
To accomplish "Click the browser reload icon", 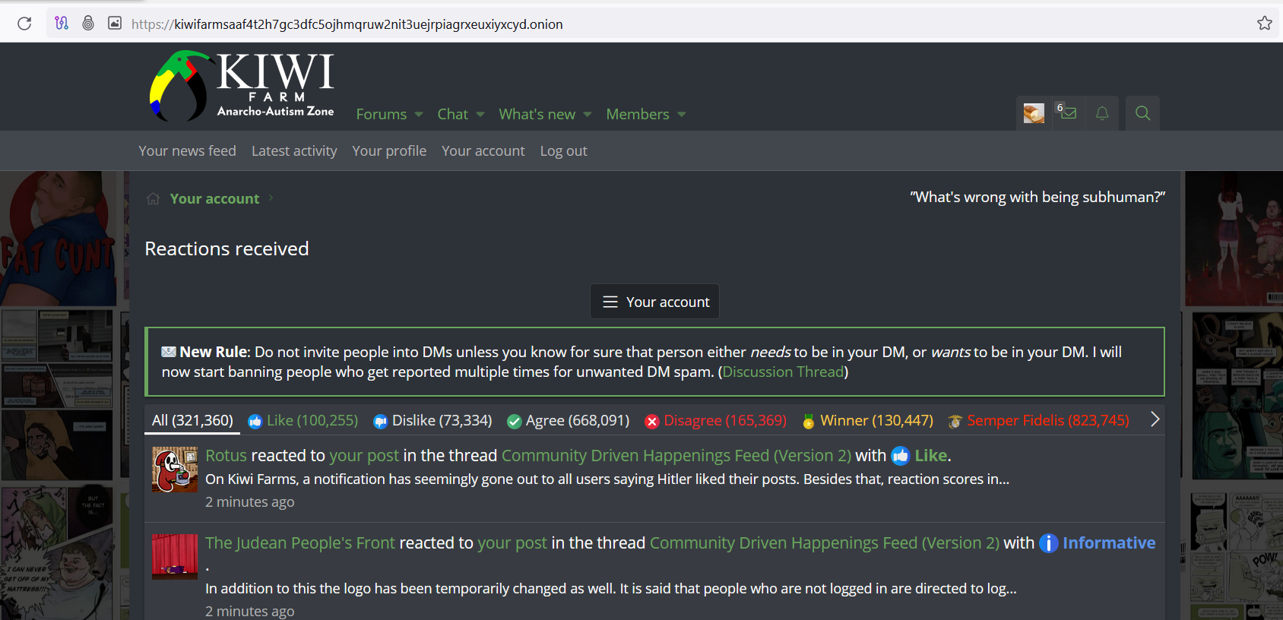I will [x=24, y=24].
